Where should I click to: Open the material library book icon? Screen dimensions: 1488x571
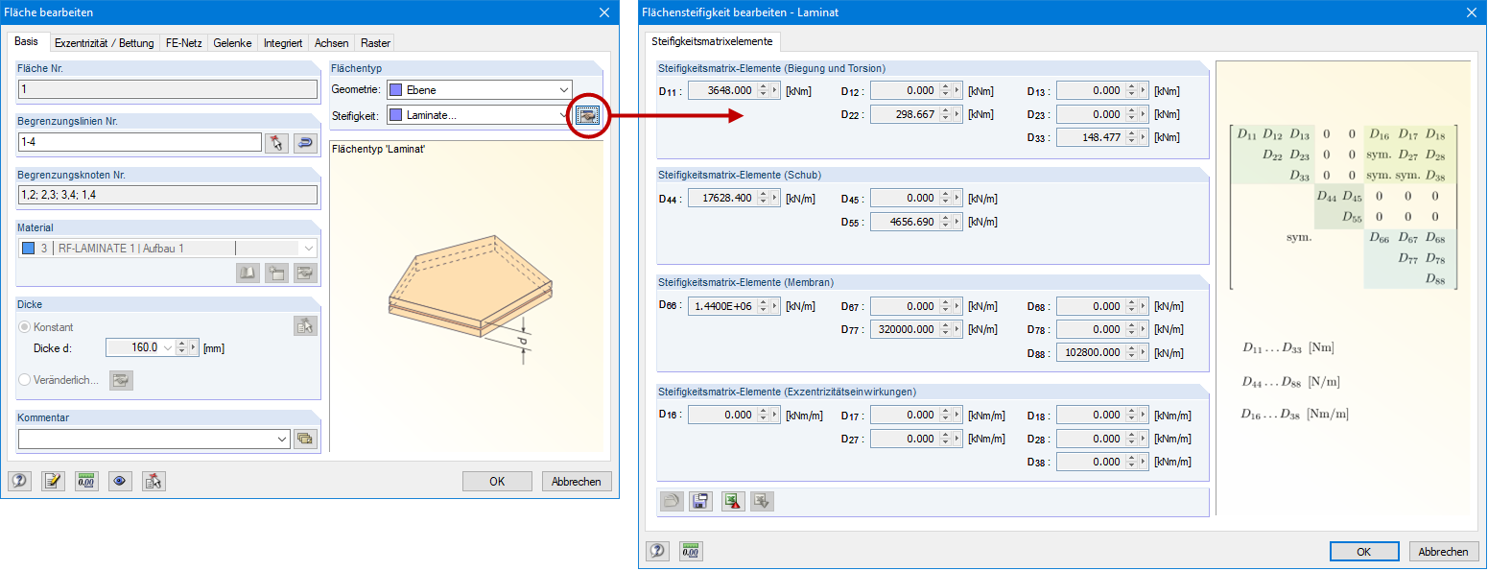point(248,274)
